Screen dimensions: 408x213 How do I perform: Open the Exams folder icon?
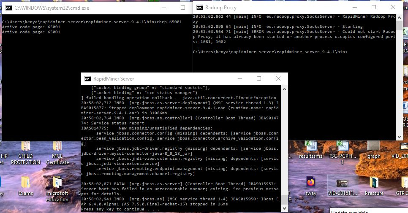pyautogui.click(x=25, y=186)
